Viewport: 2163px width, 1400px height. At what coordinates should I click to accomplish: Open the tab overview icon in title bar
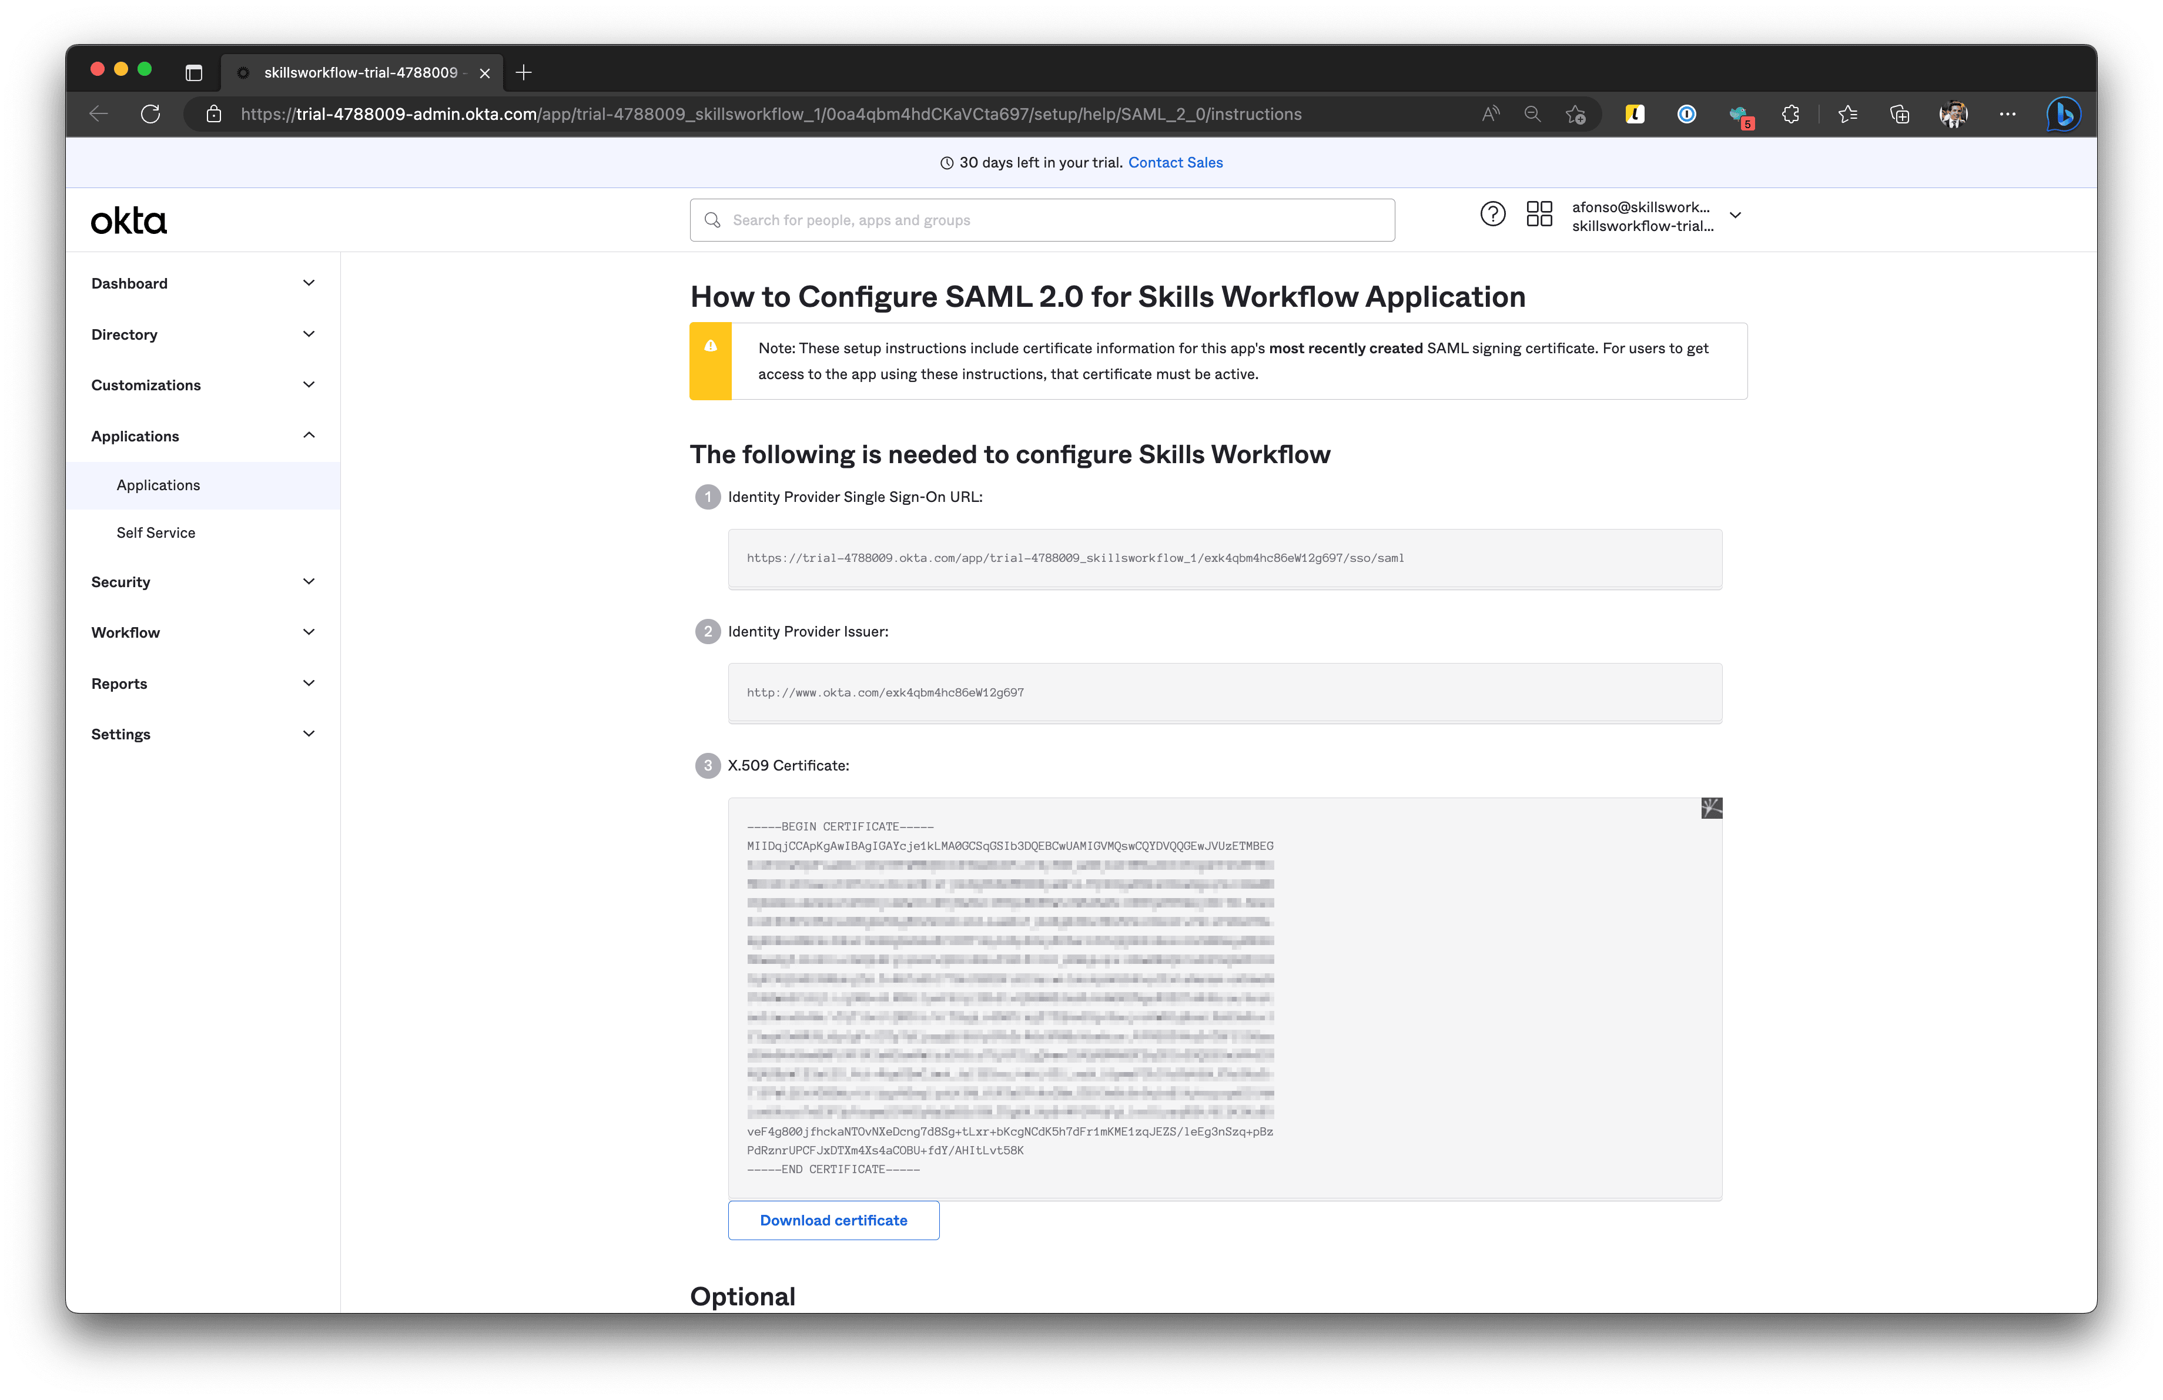193,73
